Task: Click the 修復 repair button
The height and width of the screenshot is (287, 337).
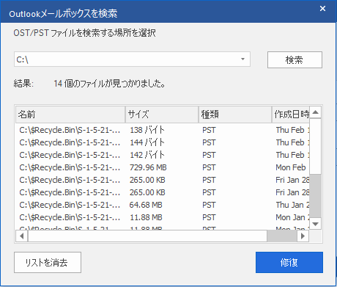Action: coord(289,262)
